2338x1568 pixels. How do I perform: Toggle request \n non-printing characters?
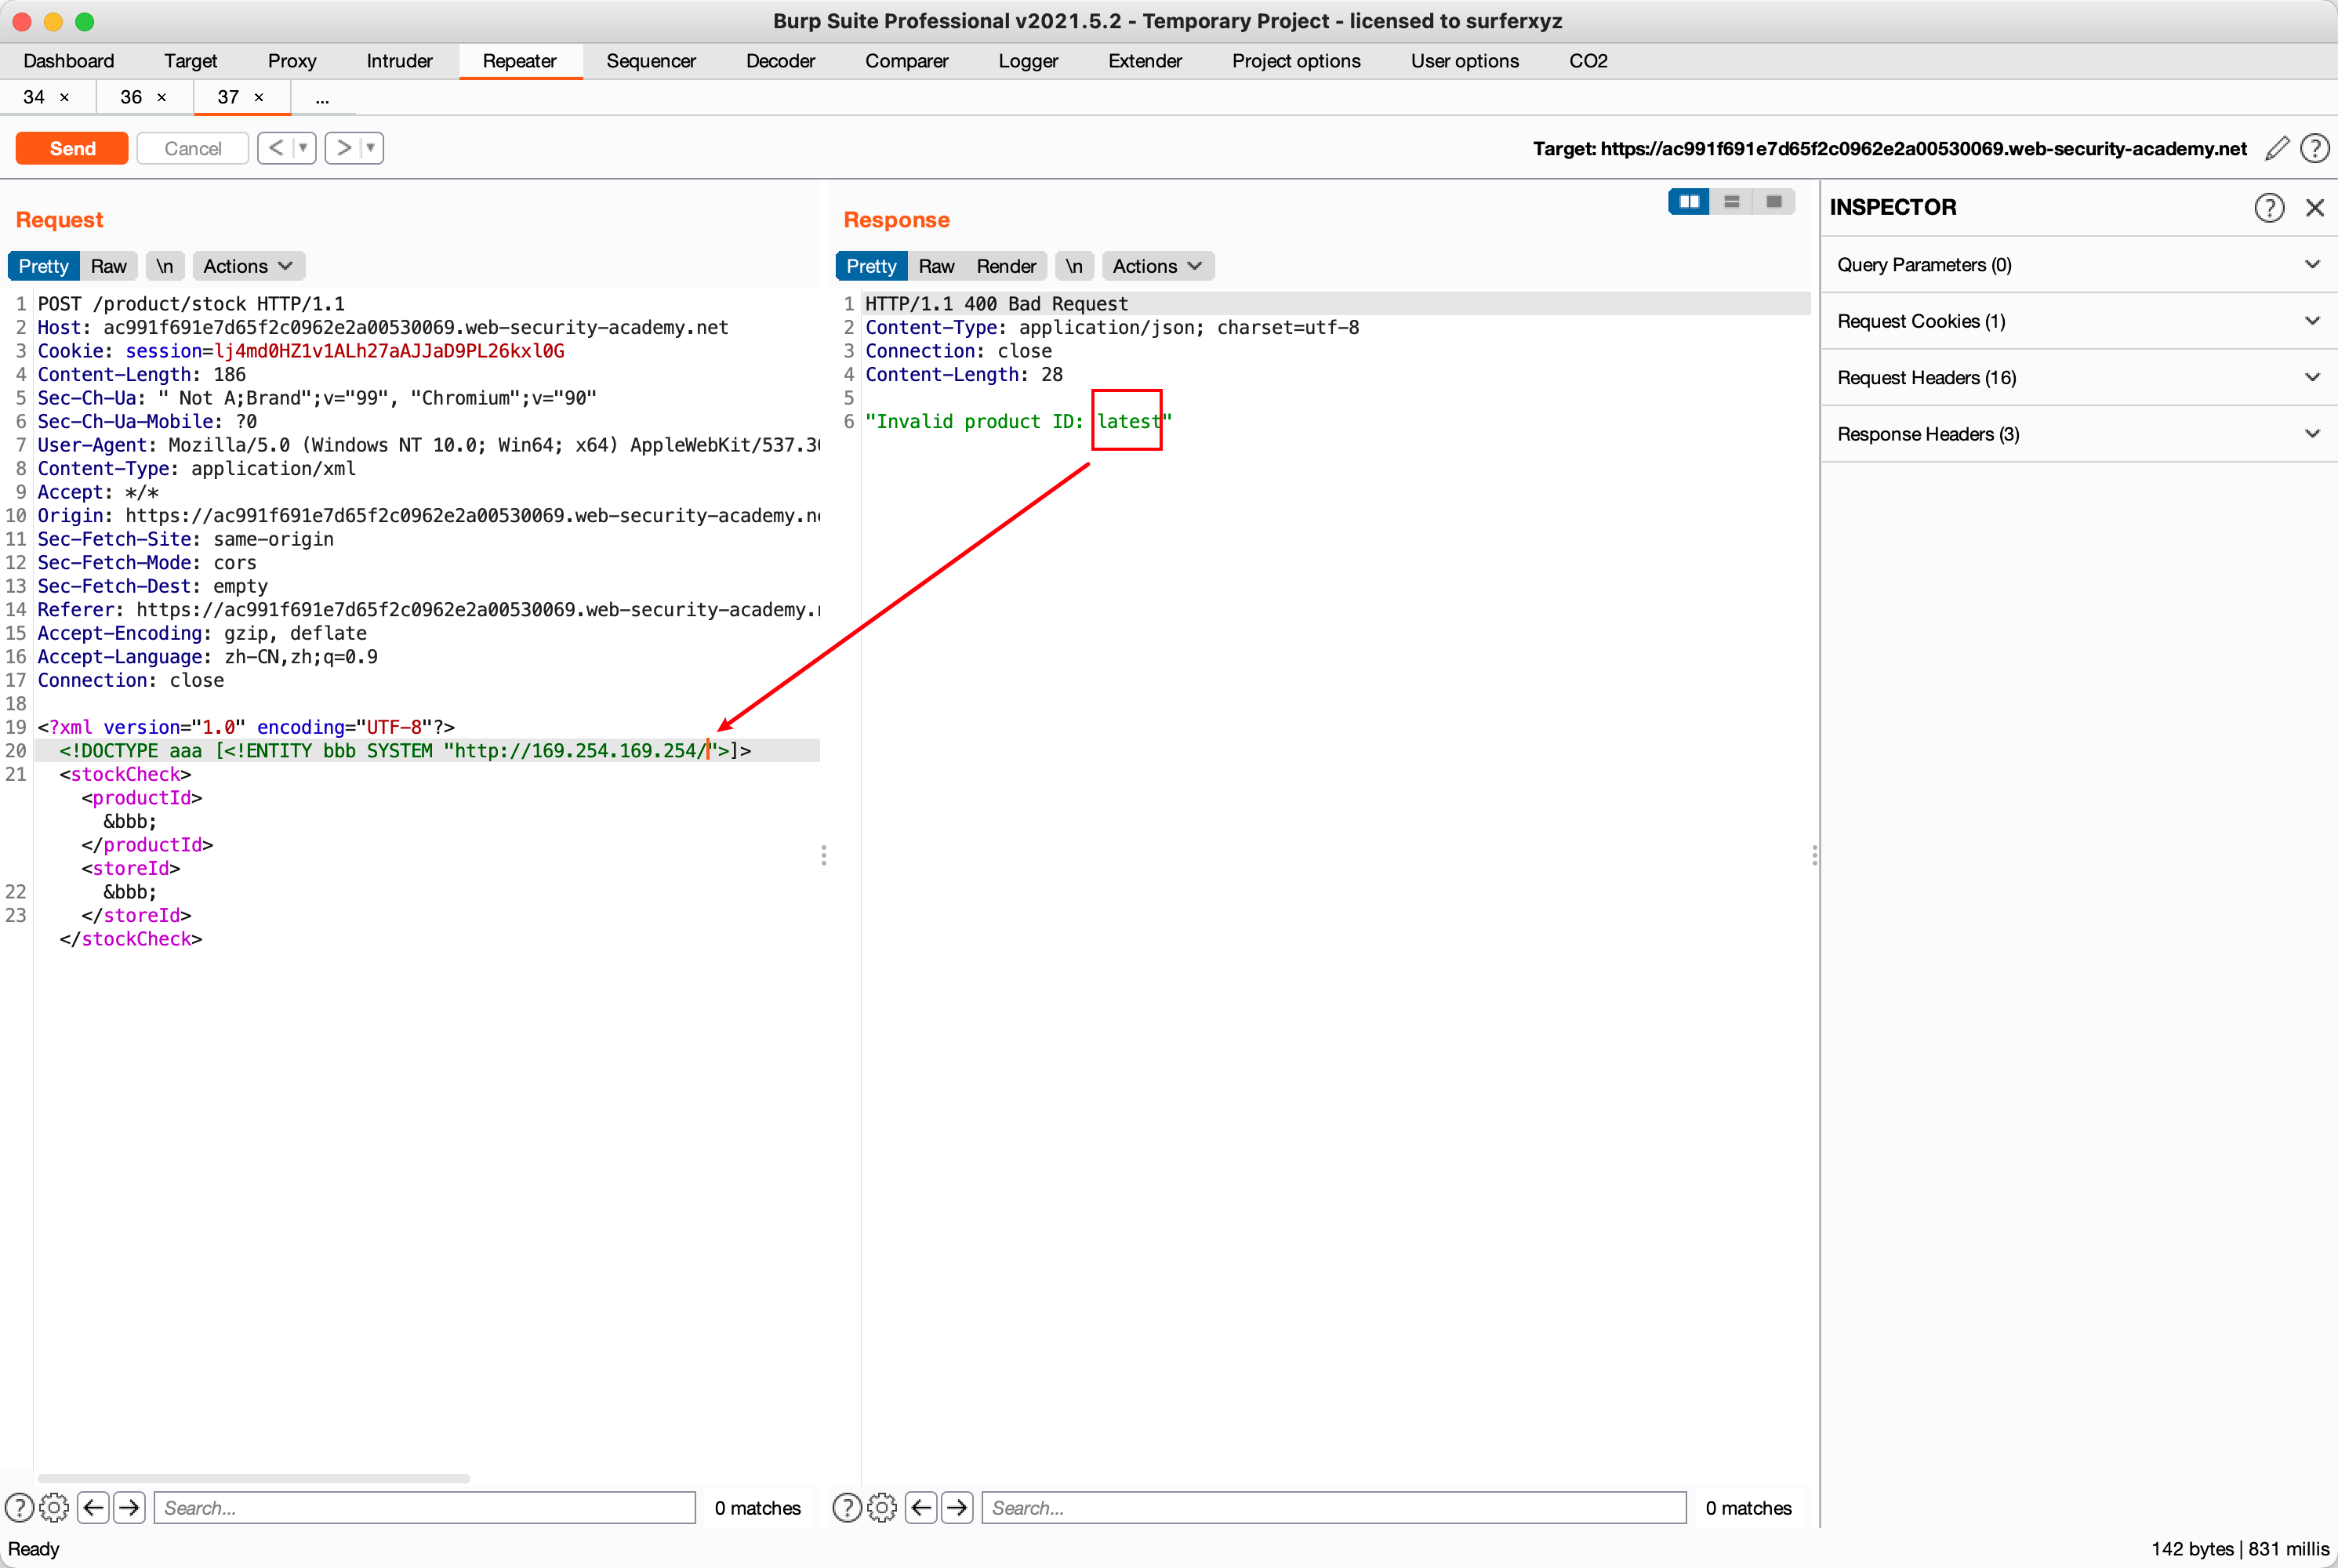[x=164, y=266]
